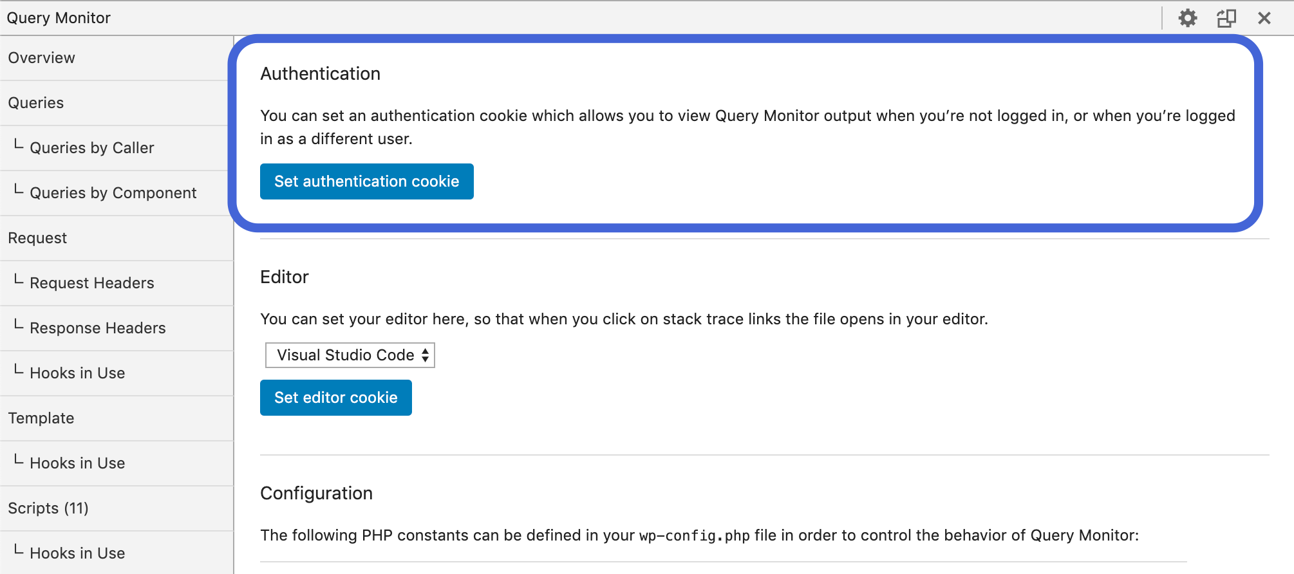View Hooks in Use under Scripts

pos(76,552)
